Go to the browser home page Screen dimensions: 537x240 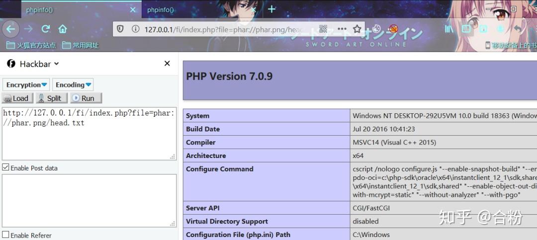[x=62, y=29]
